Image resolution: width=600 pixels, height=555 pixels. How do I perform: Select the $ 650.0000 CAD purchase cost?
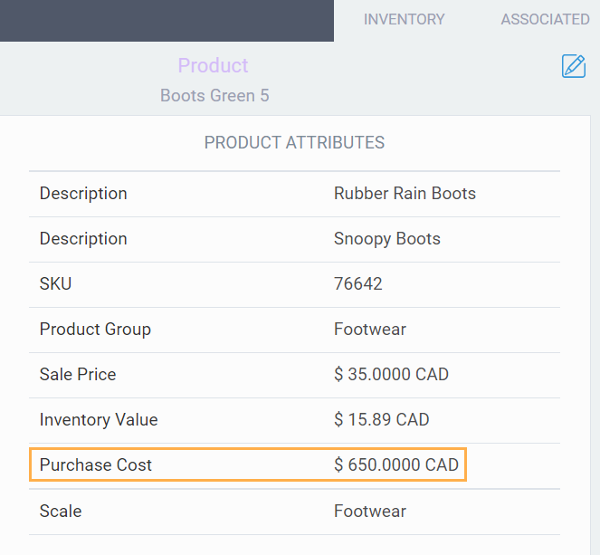point(396,464)
